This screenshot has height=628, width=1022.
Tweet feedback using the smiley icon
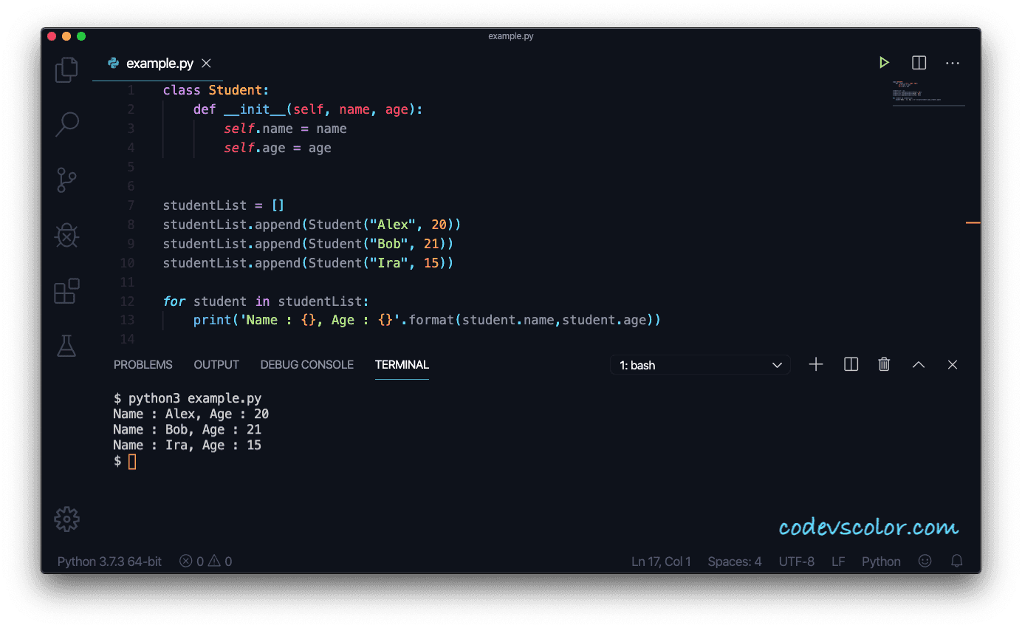click(x=925, y=561)
